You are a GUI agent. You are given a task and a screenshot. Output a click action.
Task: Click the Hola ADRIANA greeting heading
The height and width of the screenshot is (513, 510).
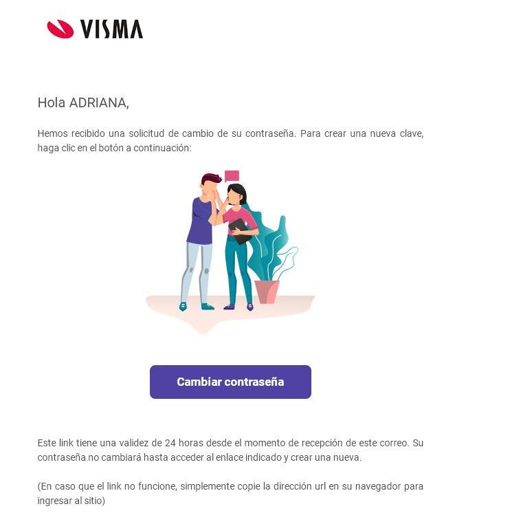(83, 102)
